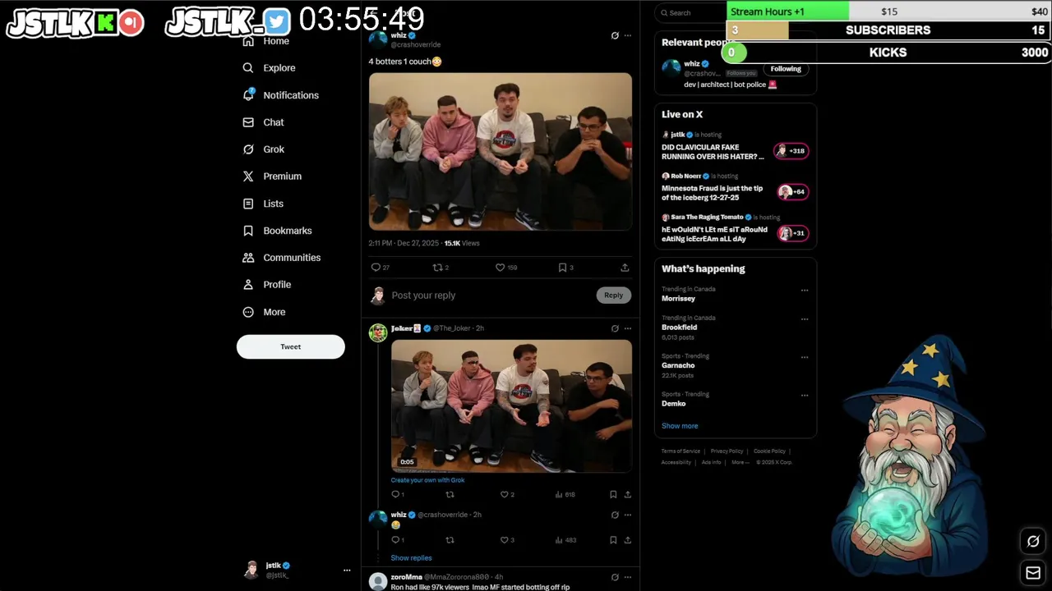Go to Chat in the sidebar
The image size is (1052, 591).
[263, 122]
